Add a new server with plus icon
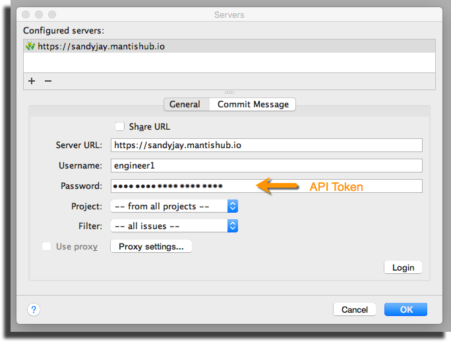Viewport: 451px width, 343px height. 32,81
